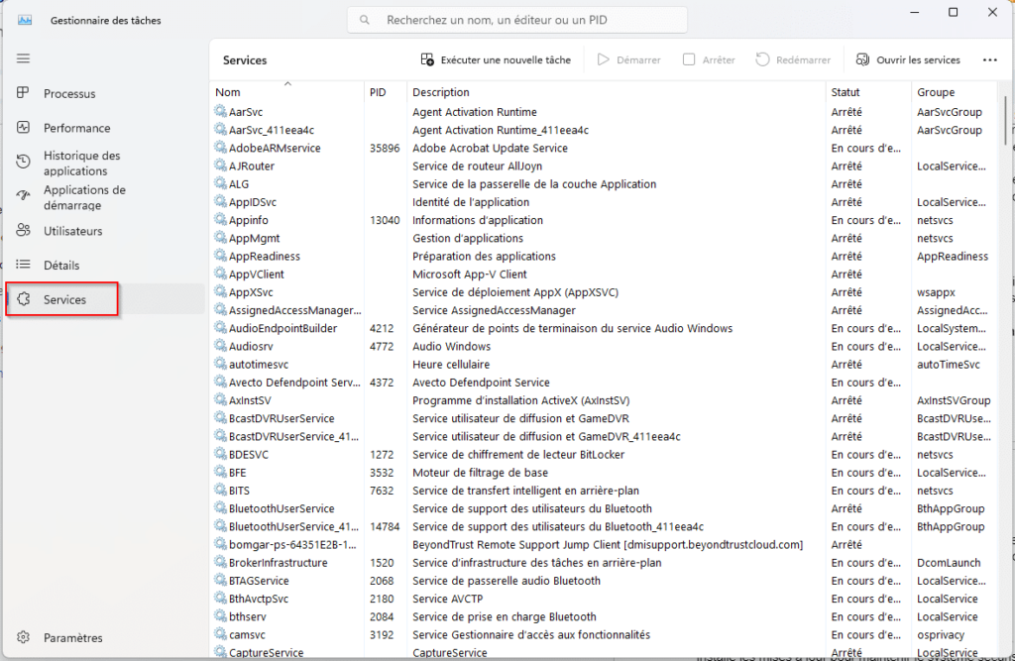Click inside the search field
Viewport: 1015px width, 661px height.
[x=515, y=19]
